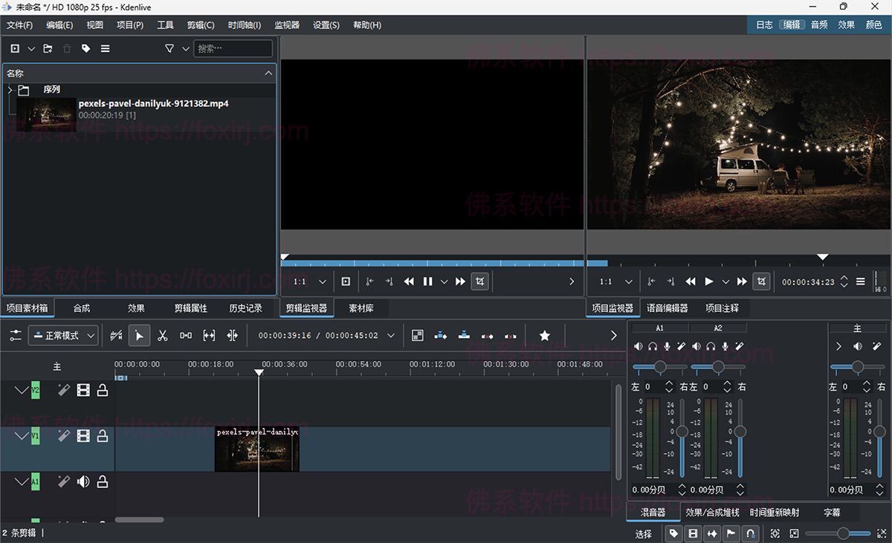Screen dimensions: 892x543
Task: Click the A1 mixer balance slider
Action: tap(659, 367)
